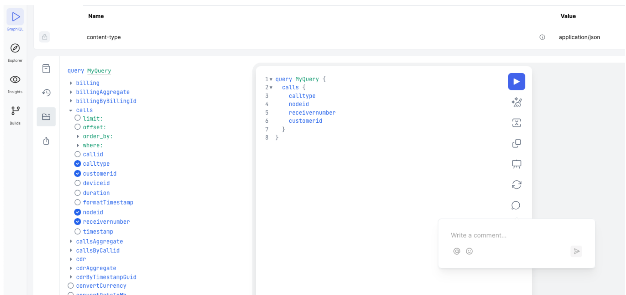Send the comment with the arrow button

coord(576,251)
